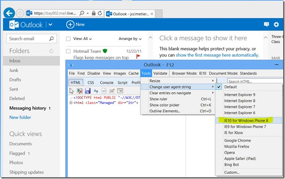The height and width of the screenshot is (179, 285).
Task: Open the Shipping updates quick view
Action: click(27, 172)
